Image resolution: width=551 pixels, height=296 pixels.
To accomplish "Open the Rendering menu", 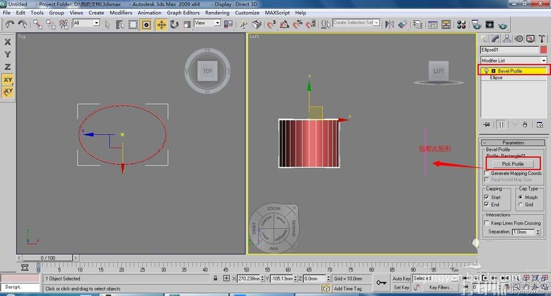I will point(217,13).
